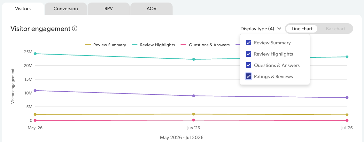
Task: Click the 5M y-axis label
Action: (x=29, y=107)
